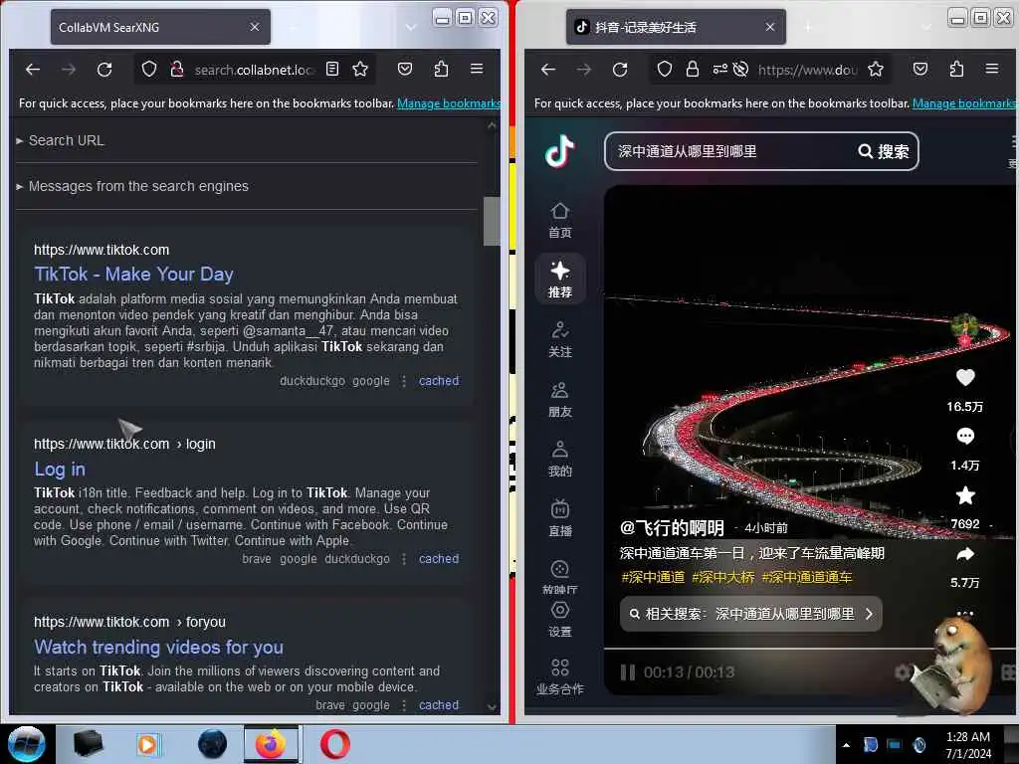Open media player taskbar icon

pyautogui.click(x=147, y=744)
